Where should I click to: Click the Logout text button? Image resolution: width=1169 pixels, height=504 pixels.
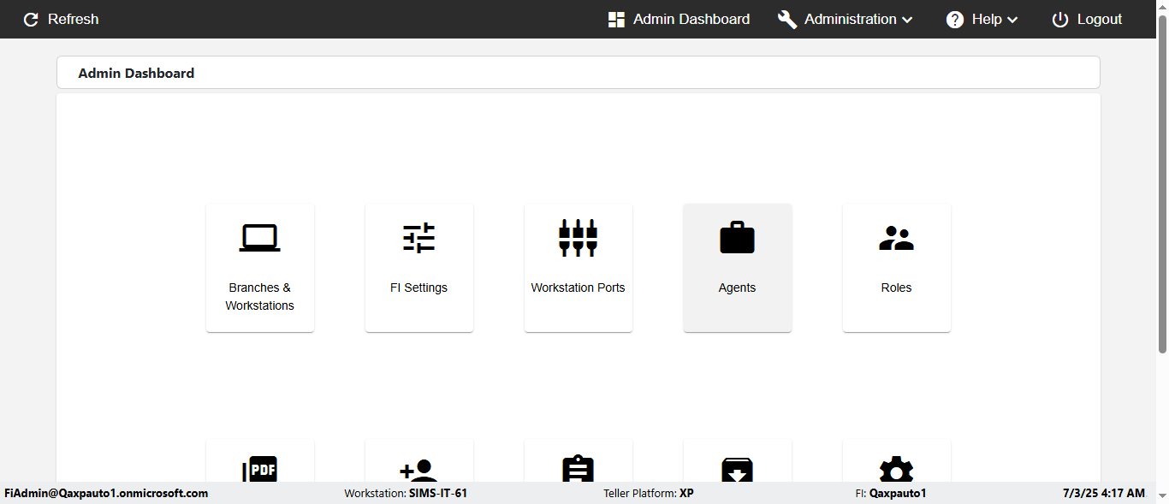(1100, 19)
